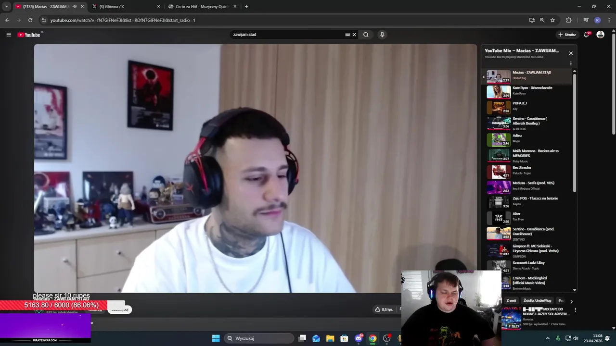View the site information icon in the address bar
The width and height of the screenshot is (616, 346).
[x=44, y=20]
